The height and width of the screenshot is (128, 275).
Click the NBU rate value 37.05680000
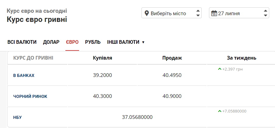pos(137,117)
